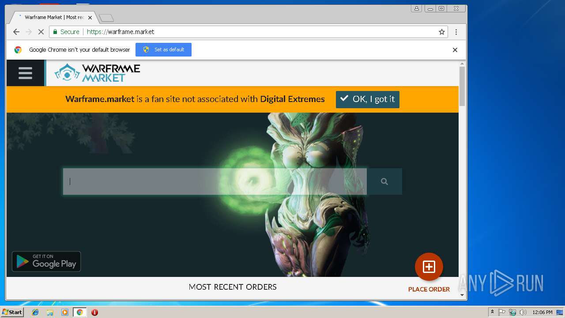Click the Action Center flag icon
Screen dimensions: 565x318
pyautogui.click(x=502, y=312)
